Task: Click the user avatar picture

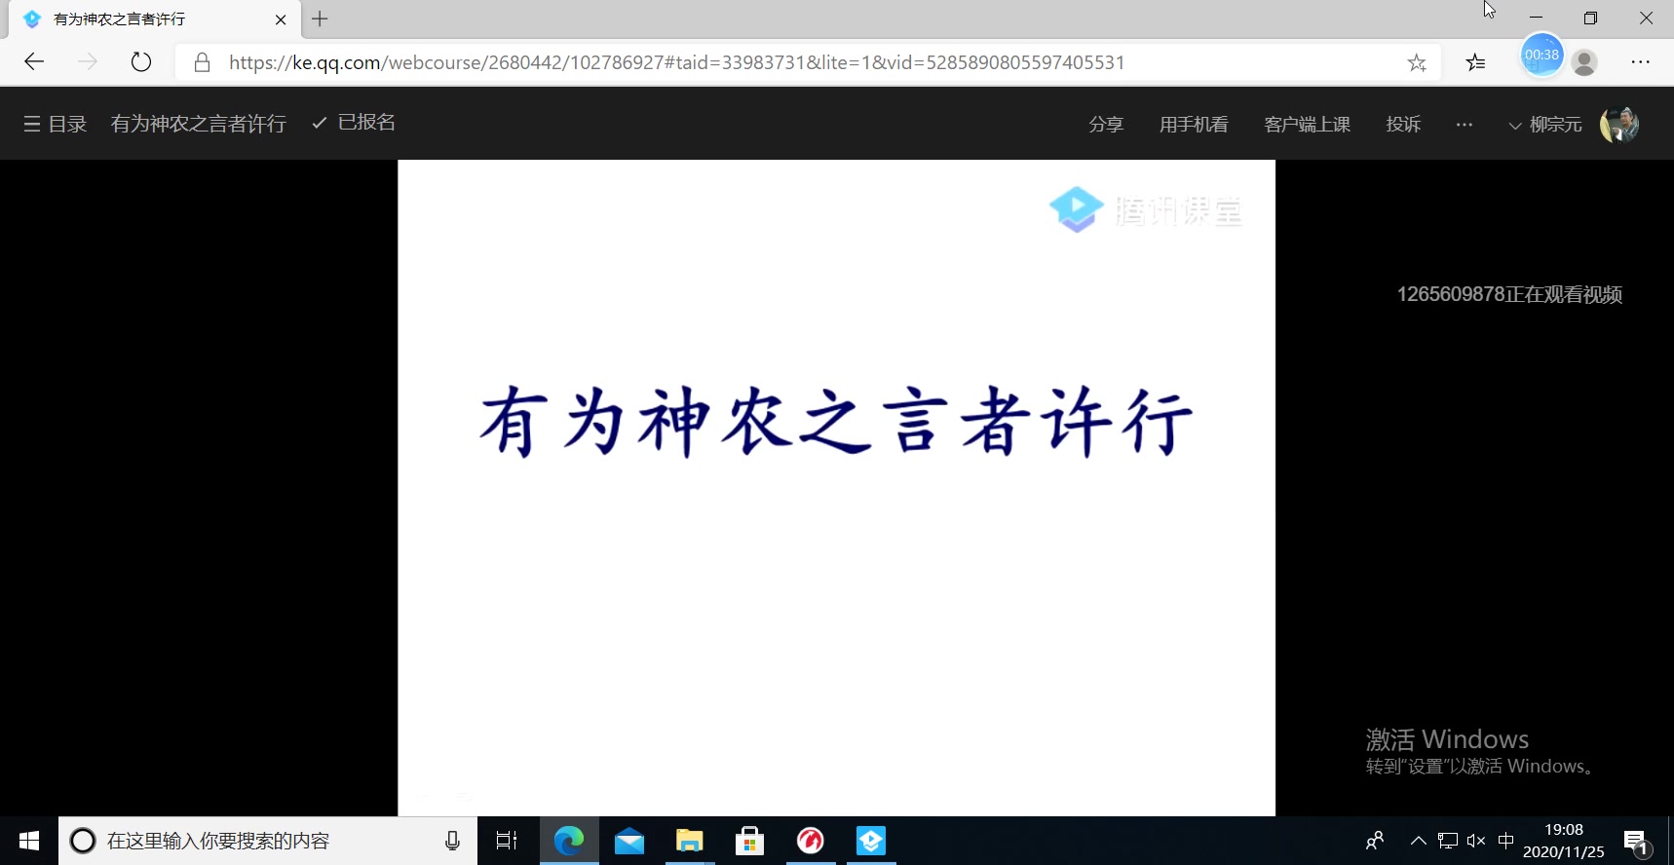Action: tap(1619, 124)
